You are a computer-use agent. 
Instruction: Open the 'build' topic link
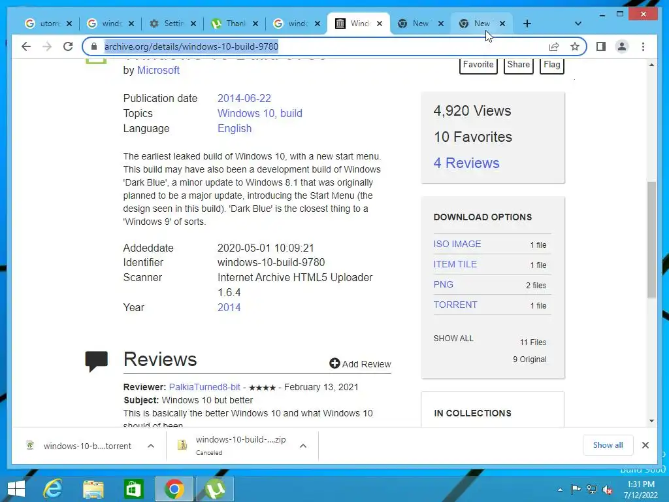coord(291,113)
